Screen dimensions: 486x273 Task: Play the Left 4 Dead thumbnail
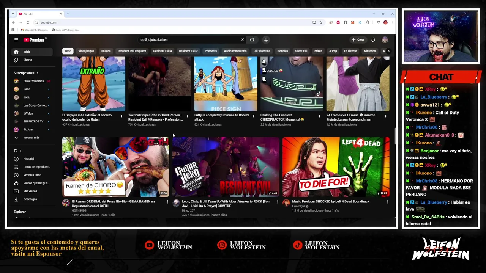[x=336, y=167]
